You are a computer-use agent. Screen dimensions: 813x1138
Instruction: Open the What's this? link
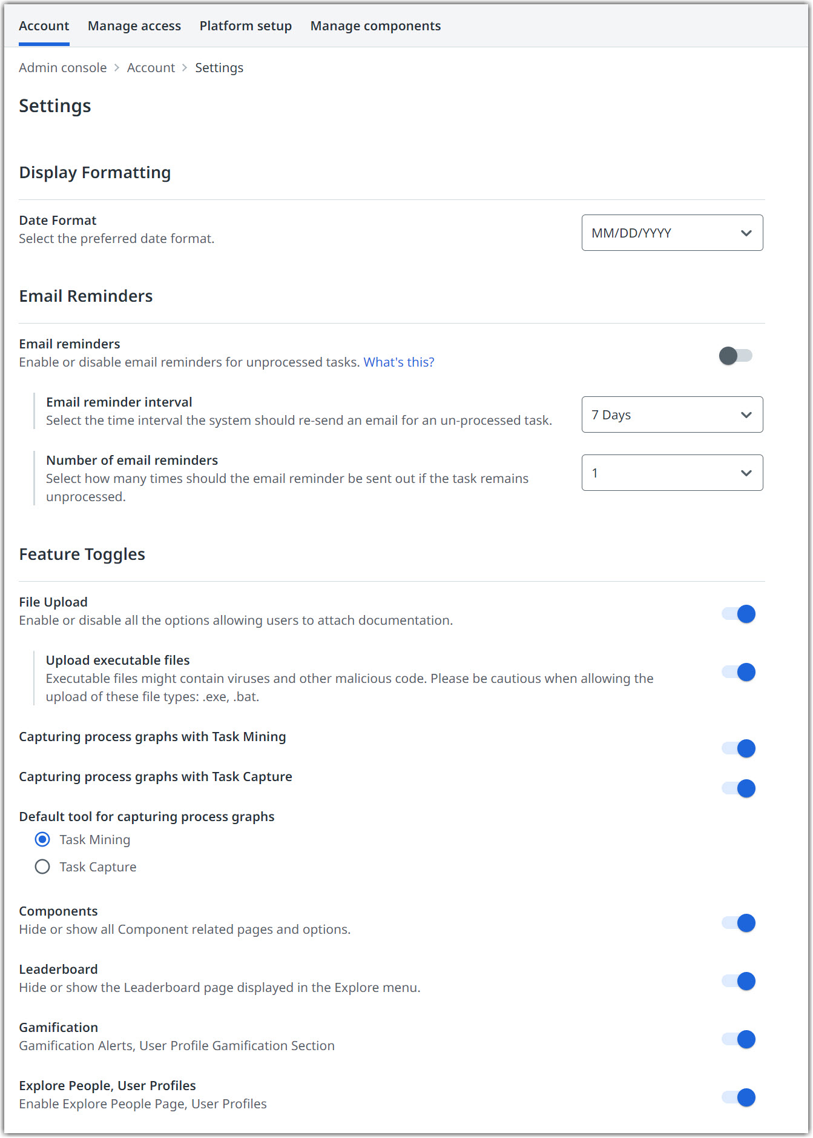tap(399, 362)
